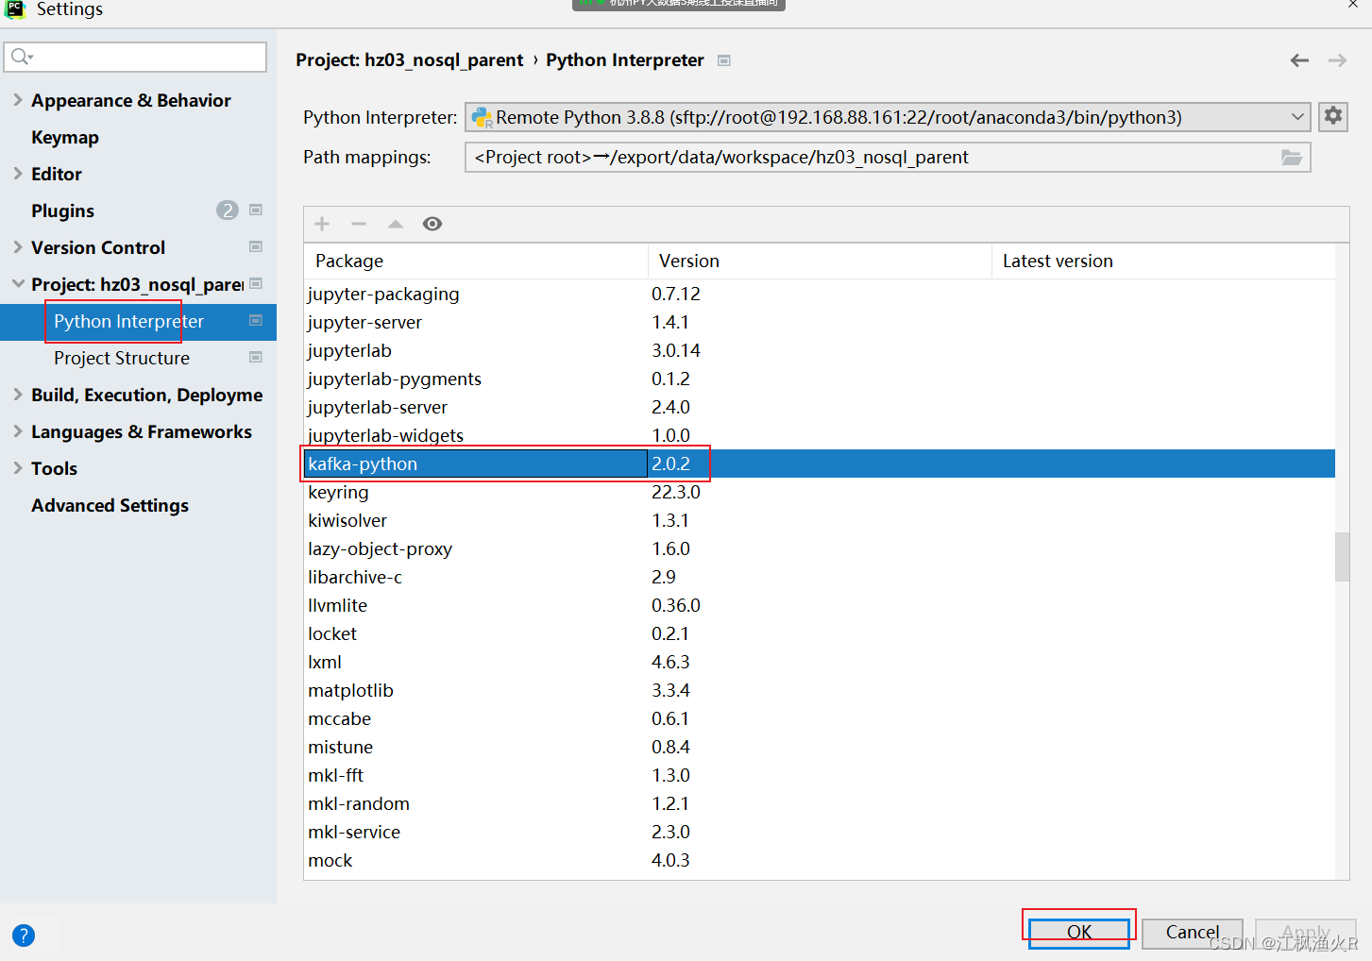The width and height of the screenshot is (1372, 961).
Task: Click the uninstall package minus icon
Action: click(x=359, y=224)
